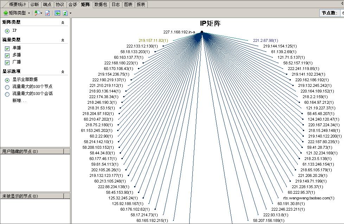Toggle the 多播 checkbox
344x224 pixels.
tap(7, 55)
